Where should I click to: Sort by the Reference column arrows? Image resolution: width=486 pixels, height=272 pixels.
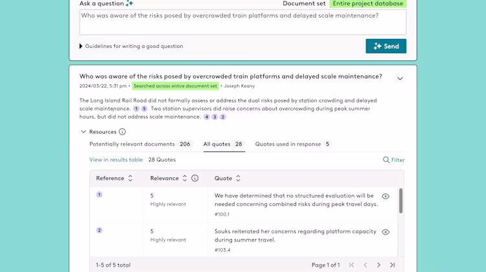click(130, 178)
